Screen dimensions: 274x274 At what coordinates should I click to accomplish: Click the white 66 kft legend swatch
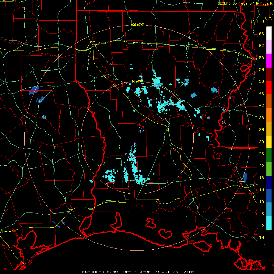269,33
